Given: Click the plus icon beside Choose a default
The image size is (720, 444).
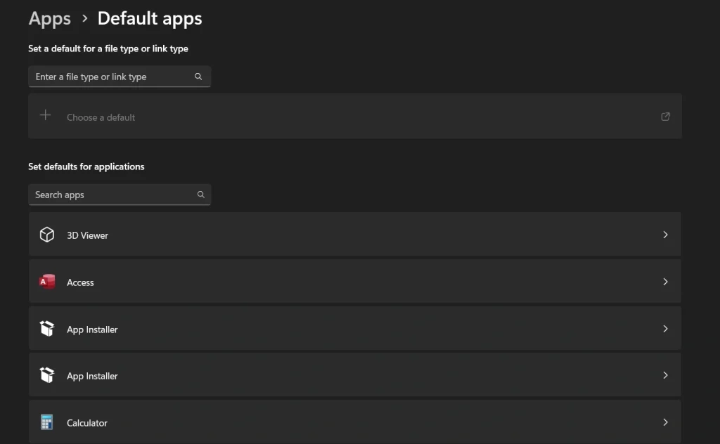Looking at the screenshot, I should pyautogui.click(x=45, y=115).
